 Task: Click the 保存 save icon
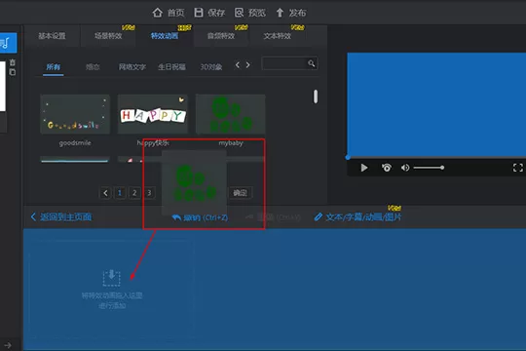199,13
